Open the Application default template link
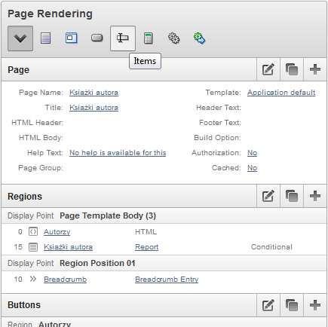The width and height of the screenshot is (328, 327). 281,93
